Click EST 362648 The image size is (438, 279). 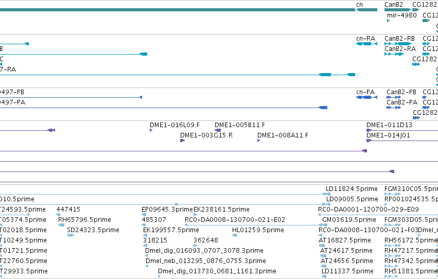click(206, 240)
